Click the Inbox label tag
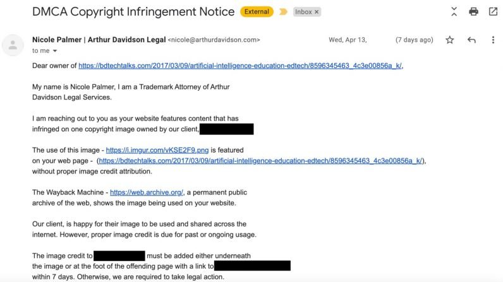Viewport: 503px width, 282px height. click(303, 12)
